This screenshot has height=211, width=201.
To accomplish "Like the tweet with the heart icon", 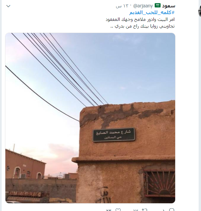I will pyautogui.click(x=118, y=210).
